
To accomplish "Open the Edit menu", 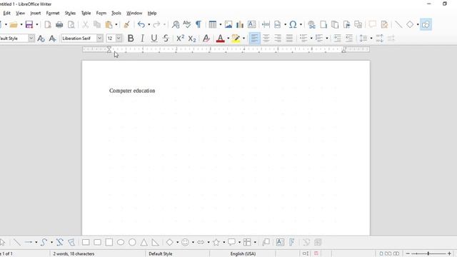I will point(6,13).
